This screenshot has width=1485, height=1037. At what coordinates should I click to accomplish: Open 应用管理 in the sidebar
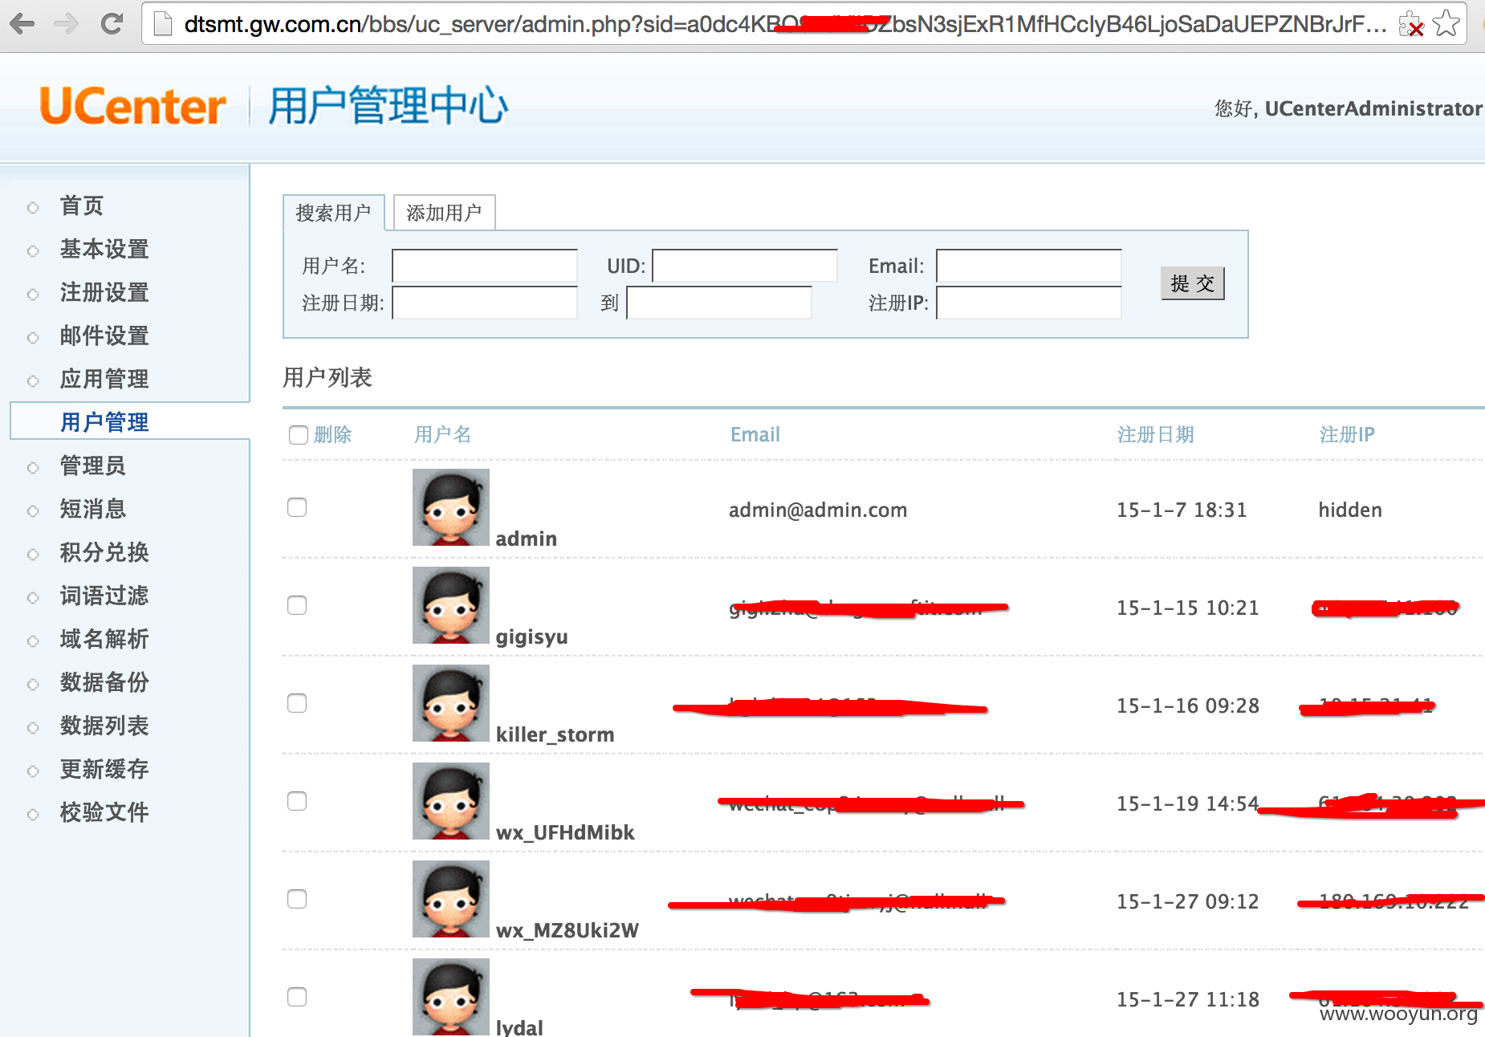(104, 380)
